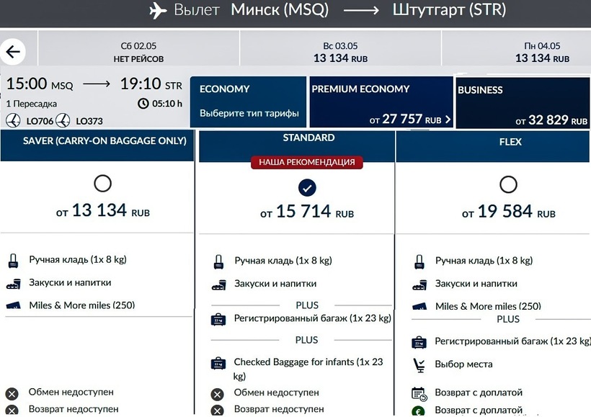Click infant baggage suitcase icon in Standard column

(x=218, y=364)
